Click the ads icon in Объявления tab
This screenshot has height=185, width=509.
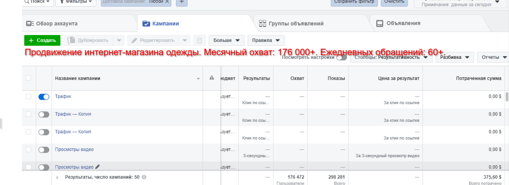[379, 23]
